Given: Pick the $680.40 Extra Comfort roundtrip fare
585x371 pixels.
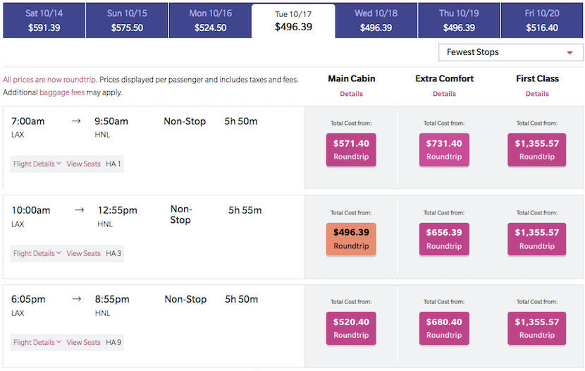Looking at the screenshot, I should 444,328.
